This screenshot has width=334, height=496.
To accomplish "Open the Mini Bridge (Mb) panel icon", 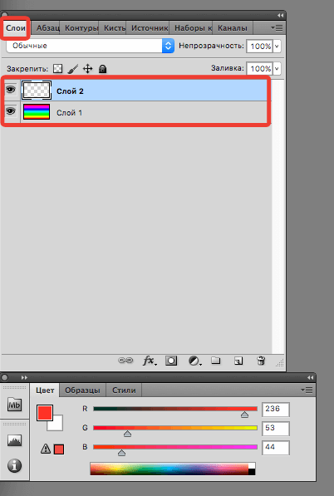I will coord(15,405).
